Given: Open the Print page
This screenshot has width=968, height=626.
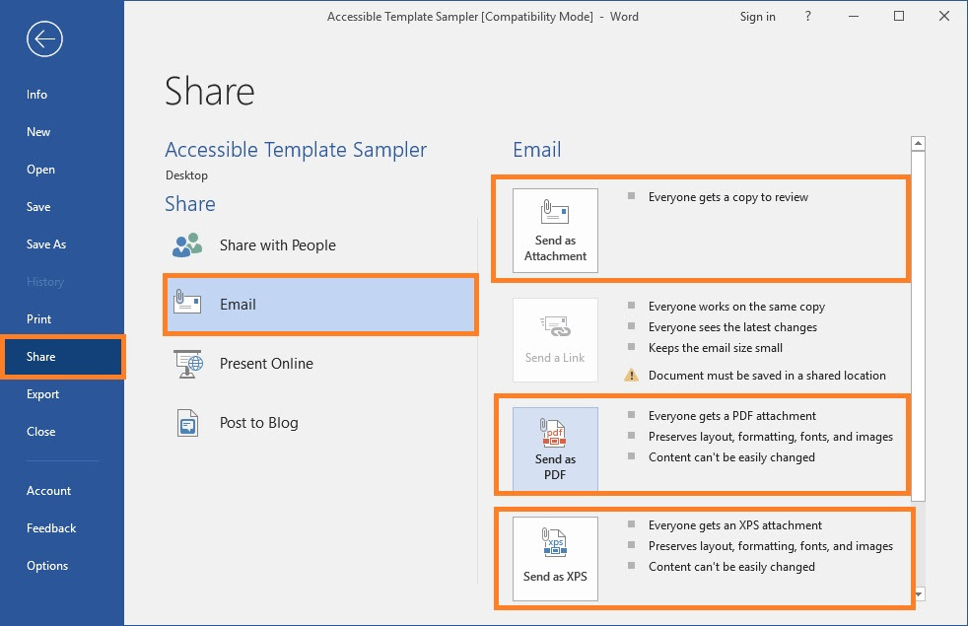Looking at the screenshot, I should (39, 318).
